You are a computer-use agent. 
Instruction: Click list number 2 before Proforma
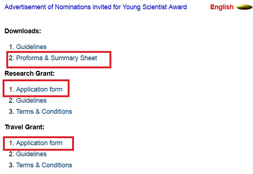[11, 58]
